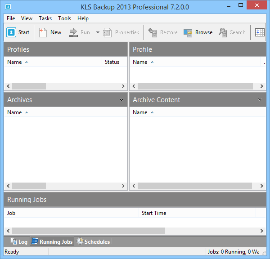
Task: Click right scroll arrow in Profiles panel
Action: pos(124,86)
